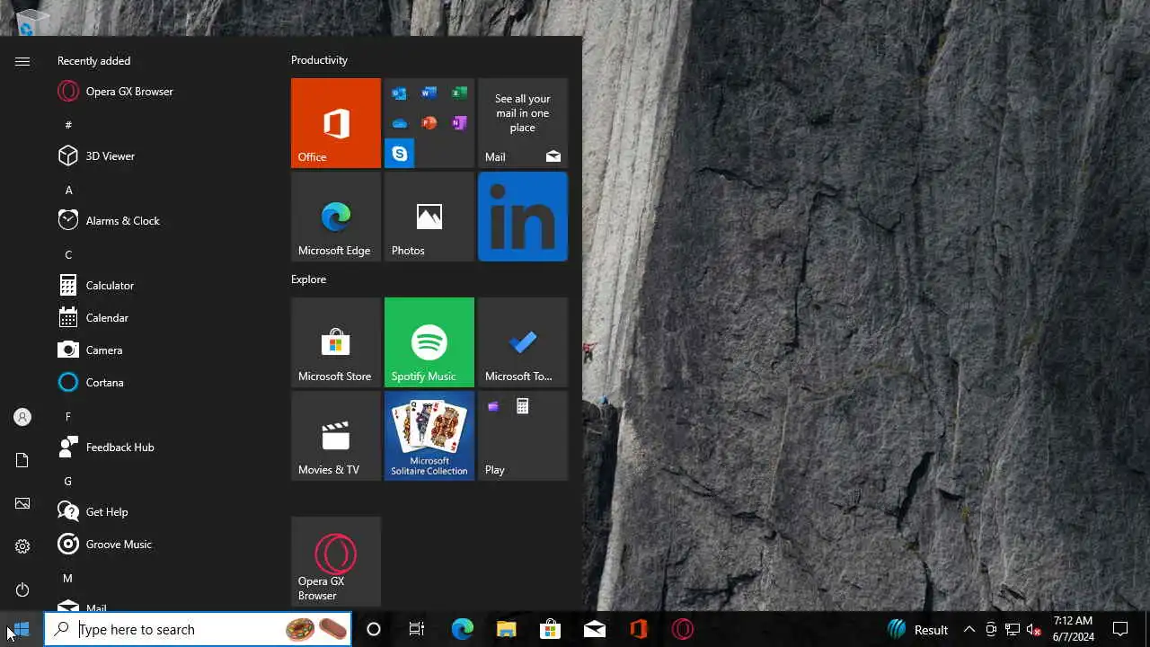Open Office from the taskbar
1150x647 pixels.
point(639,629)
